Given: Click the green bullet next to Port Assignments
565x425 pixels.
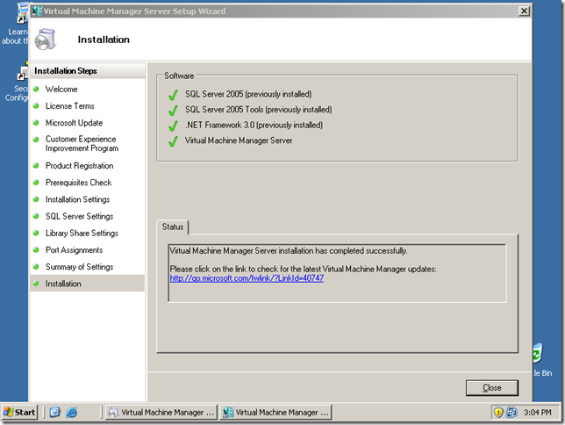Looking at the screenshot, I should point(36,250).
